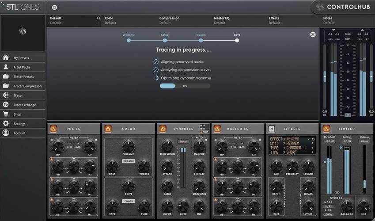Screen dimensions: 375x221
Task: Click the Effects Pre Delay knob
Action: [292, 166]
